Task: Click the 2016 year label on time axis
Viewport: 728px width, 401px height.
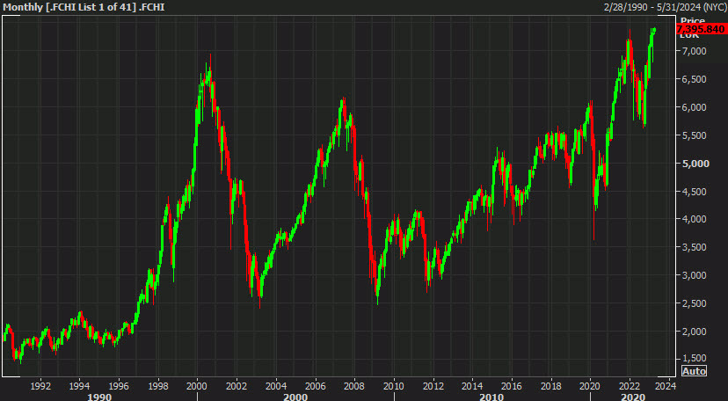Action: click(x=511, y=385)
